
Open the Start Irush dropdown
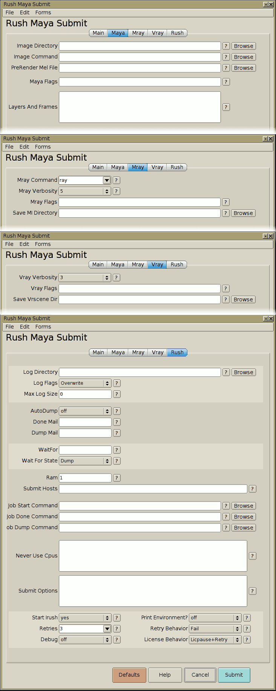point(85,618)
